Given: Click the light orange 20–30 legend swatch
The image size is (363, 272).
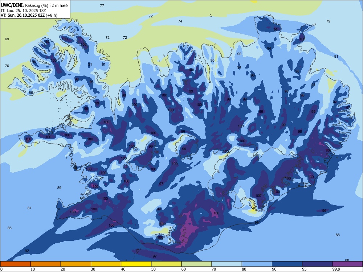Looking at the screenshot, I should click(76, 264).
